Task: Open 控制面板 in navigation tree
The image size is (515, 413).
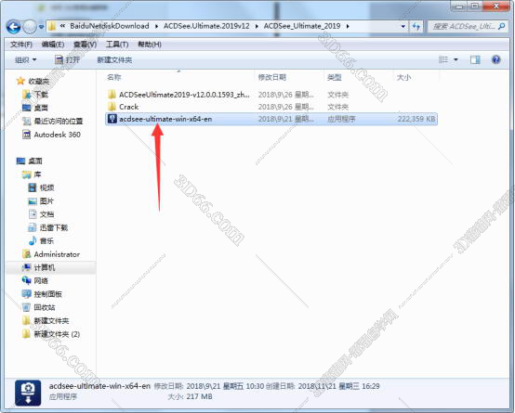Action: click(48, 294)
